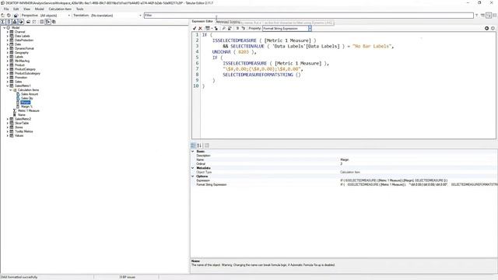Collapse the Calculation Items folder
The image size is (498, 280).
pos(10,90)
